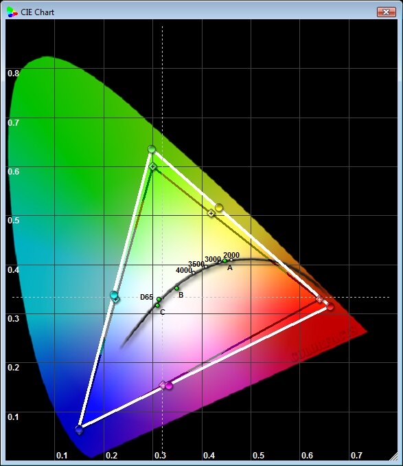The height and width of the screenshot is (466, 403).
Task: Click the 3500K point on blackbody curve
Action: tap(205, 267)
